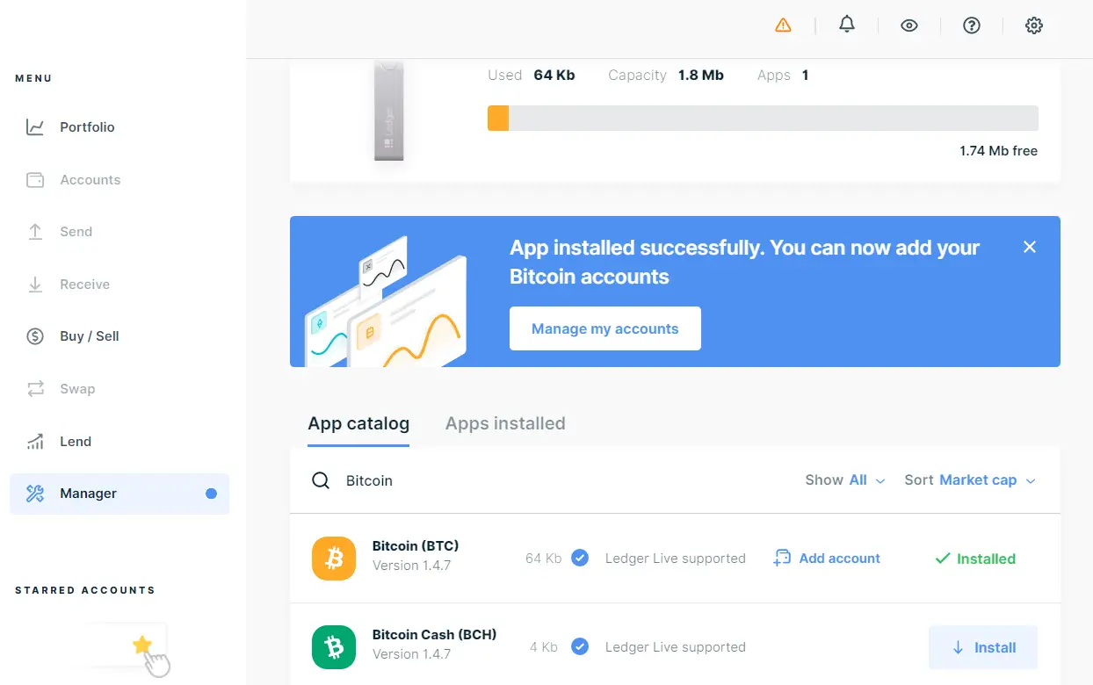Expand the Show All filter dropdown
This screenshot has height=685, width=1093.
tap(845, 480)
